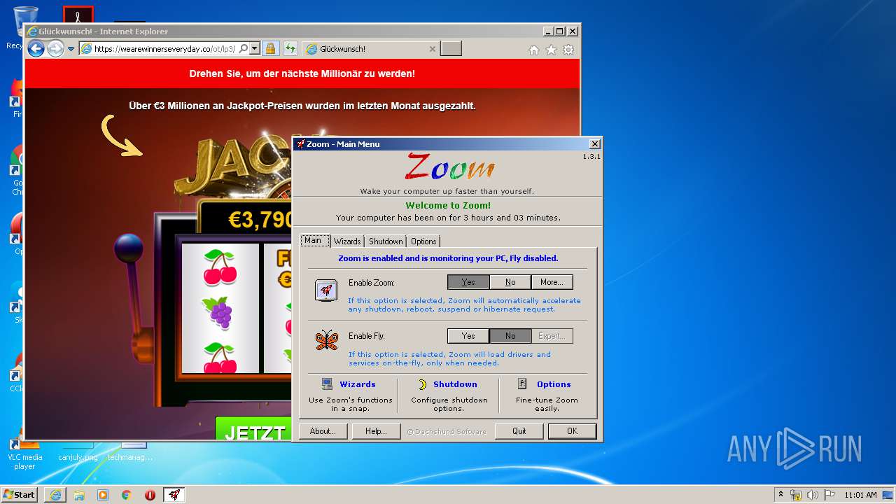Click the Shutdown link in the Zoom panel
Image resolution: width=896 pixels, height=504 pixels.
pyautogui.click(x=455, y=384)
